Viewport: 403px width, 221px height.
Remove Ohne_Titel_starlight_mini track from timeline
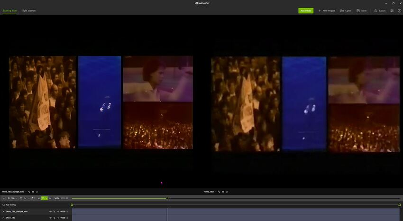point(3,212)
